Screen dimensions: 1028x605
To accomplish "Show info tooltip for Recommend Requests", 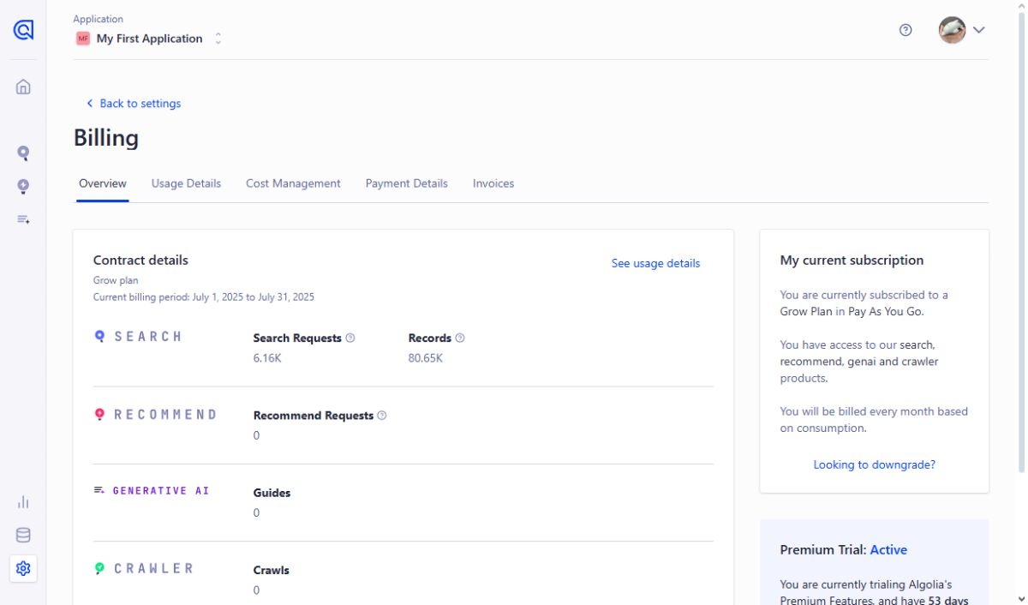I will tap(382, 416).
